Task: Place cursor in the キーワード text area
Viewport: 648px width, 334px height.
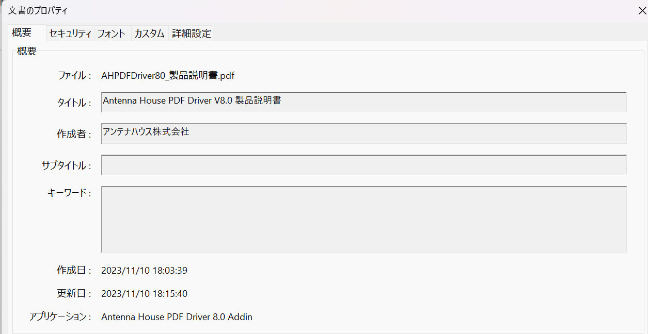Action: tap(363, 219)
